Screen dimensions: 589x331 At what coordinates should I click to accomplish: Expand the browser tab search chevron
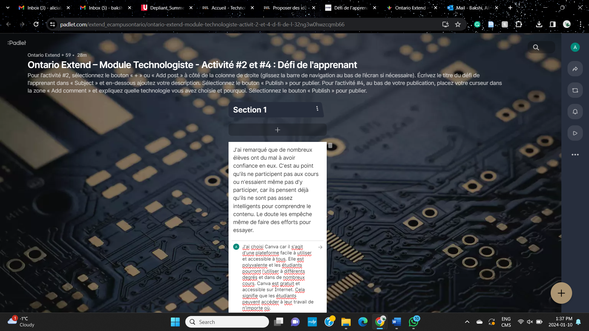coord(8,8)
